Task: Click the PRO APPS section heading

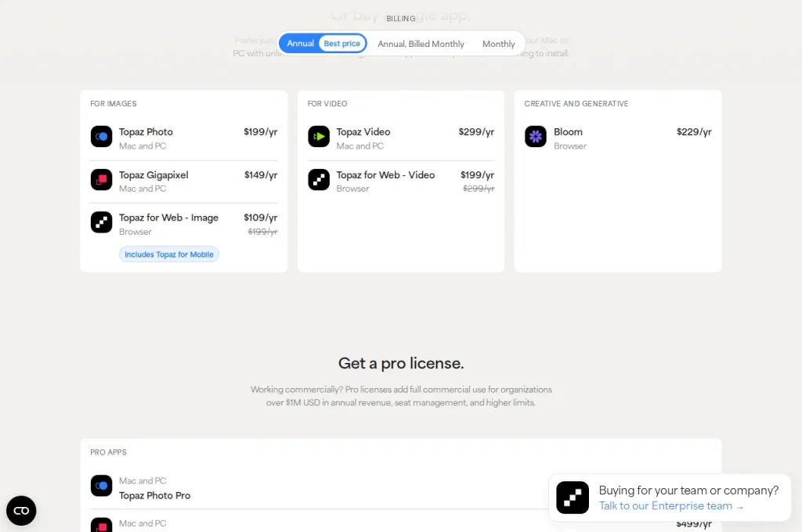Action: click(108, 452)
